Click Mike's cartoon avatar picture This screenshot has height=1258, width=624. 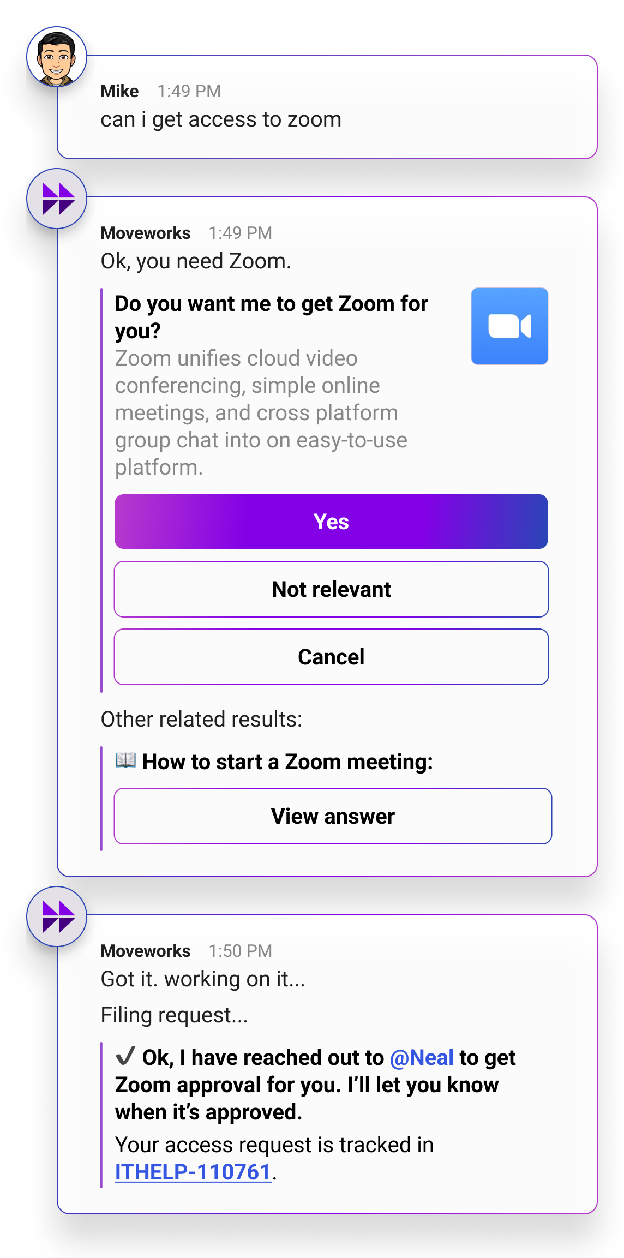tap(57, 57)
